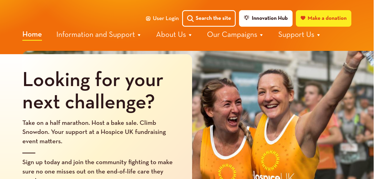Open the Innovation Hub button
Image resolution: width=377 pixels, height=179 pixels.
click(266, 18)
